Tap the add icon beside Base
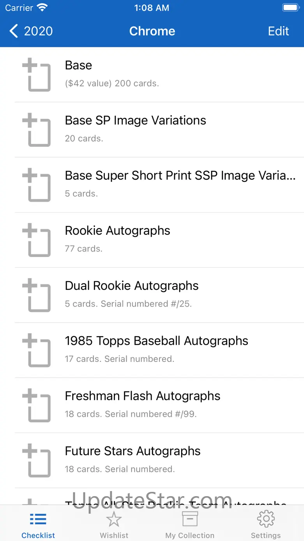The width and height of the screenshot is (304, 541). tap(37, 74)
